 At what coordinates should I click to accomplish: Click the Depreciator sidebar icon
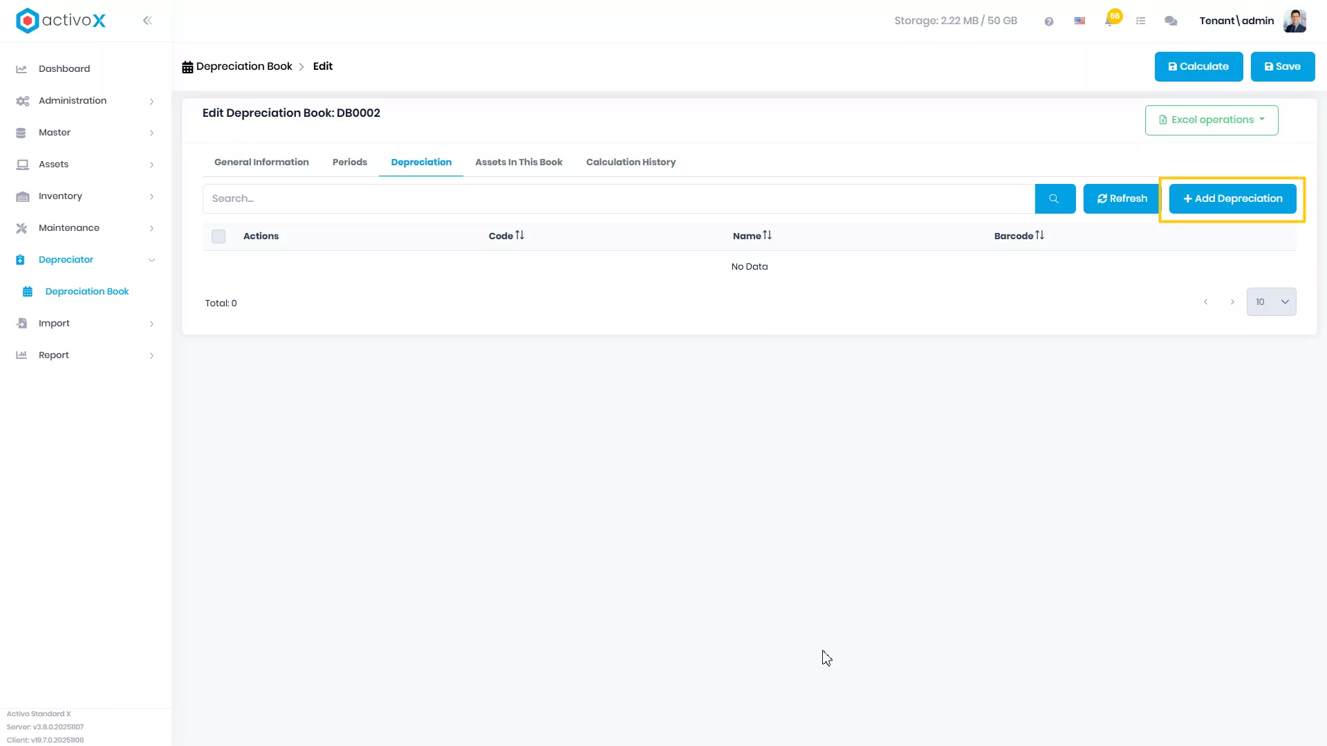(20, 260)
